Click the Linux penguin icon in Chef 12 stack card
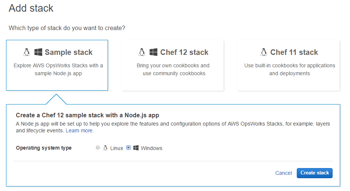 click(x=142, y=52)
